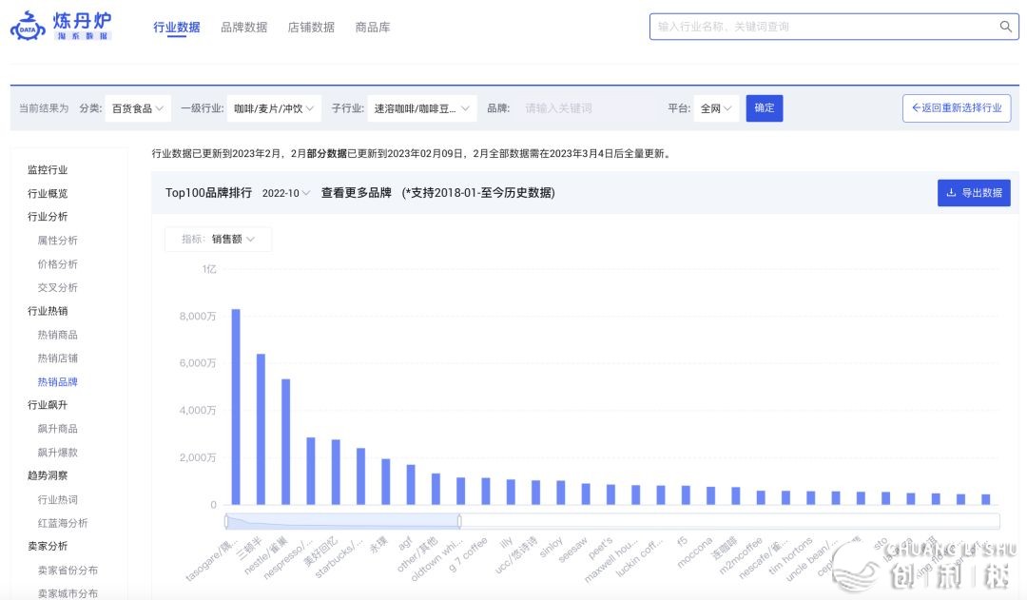Click the download icon on 导出数据
Image resolution: width=1027 pixels, height=600 pixels.
(951, 193)
